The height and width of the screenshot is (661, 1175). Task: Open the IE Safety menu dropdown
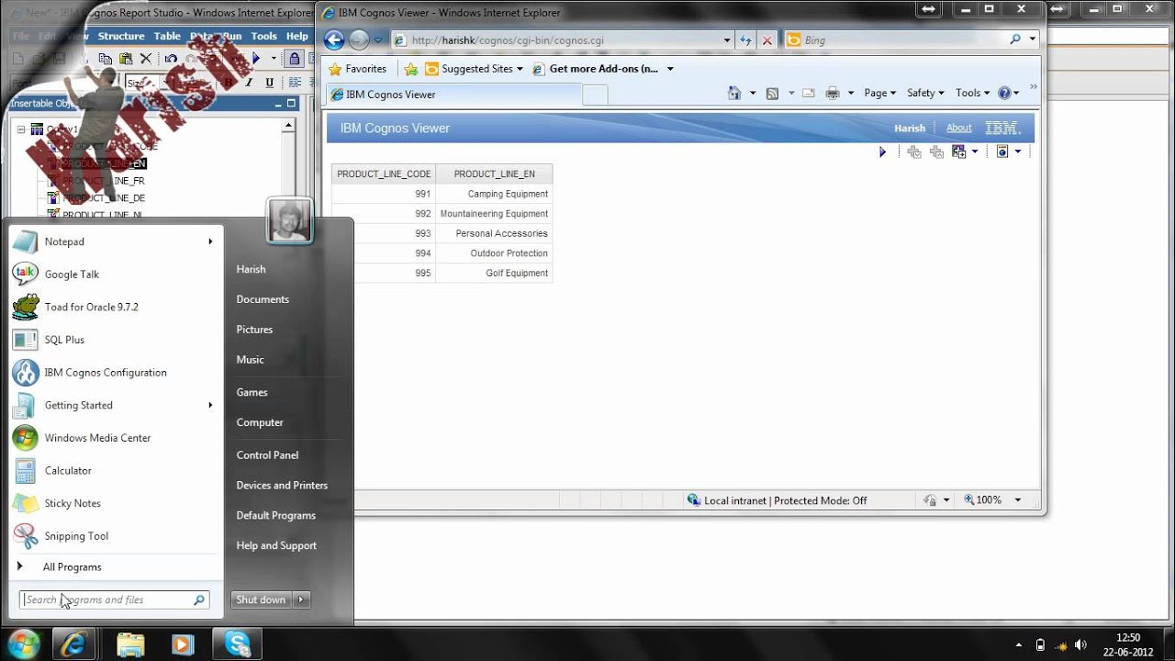pyautogui.click(x=925, y=93)
